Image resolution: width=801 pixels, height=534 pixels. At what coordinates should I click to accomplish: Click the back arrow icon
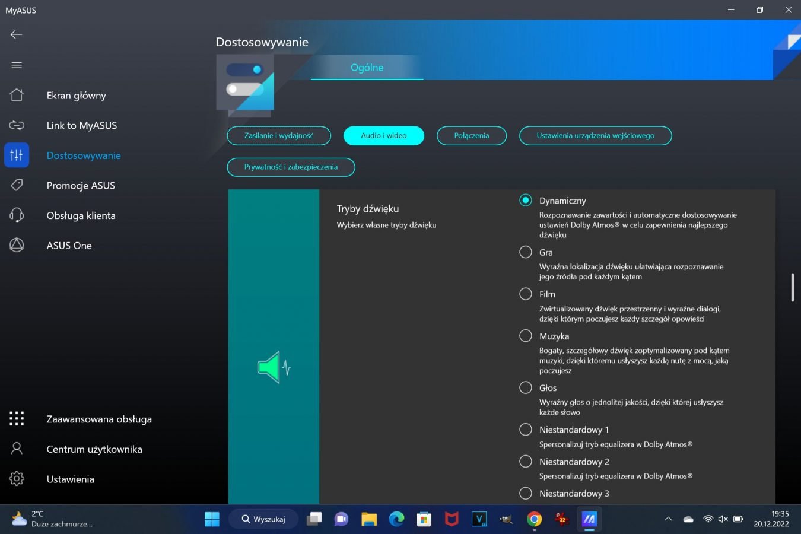coord(17,34)
